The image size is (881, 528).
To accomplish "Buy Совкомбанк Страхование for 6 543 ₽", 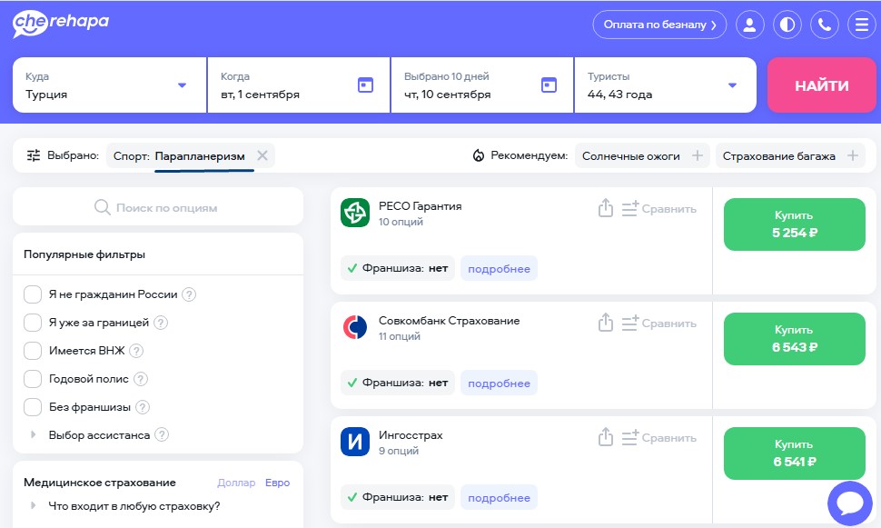I will coord(795,339).
